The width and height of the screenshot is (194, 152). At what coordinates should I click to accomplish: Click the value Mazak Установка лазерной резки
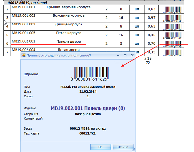[x=88, y=87]
